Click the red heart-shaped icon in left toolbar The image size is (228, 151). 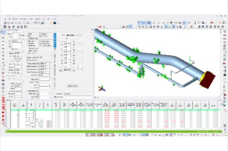[3, 112]
